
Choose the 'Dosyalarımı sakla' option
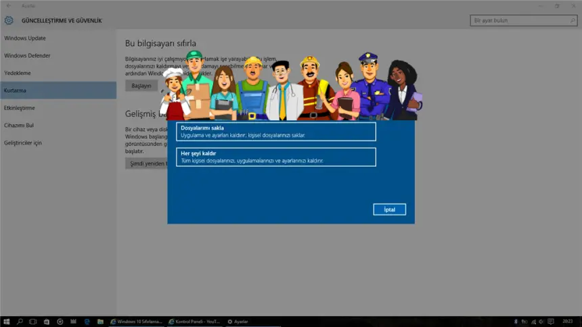[x=275, y=132]
